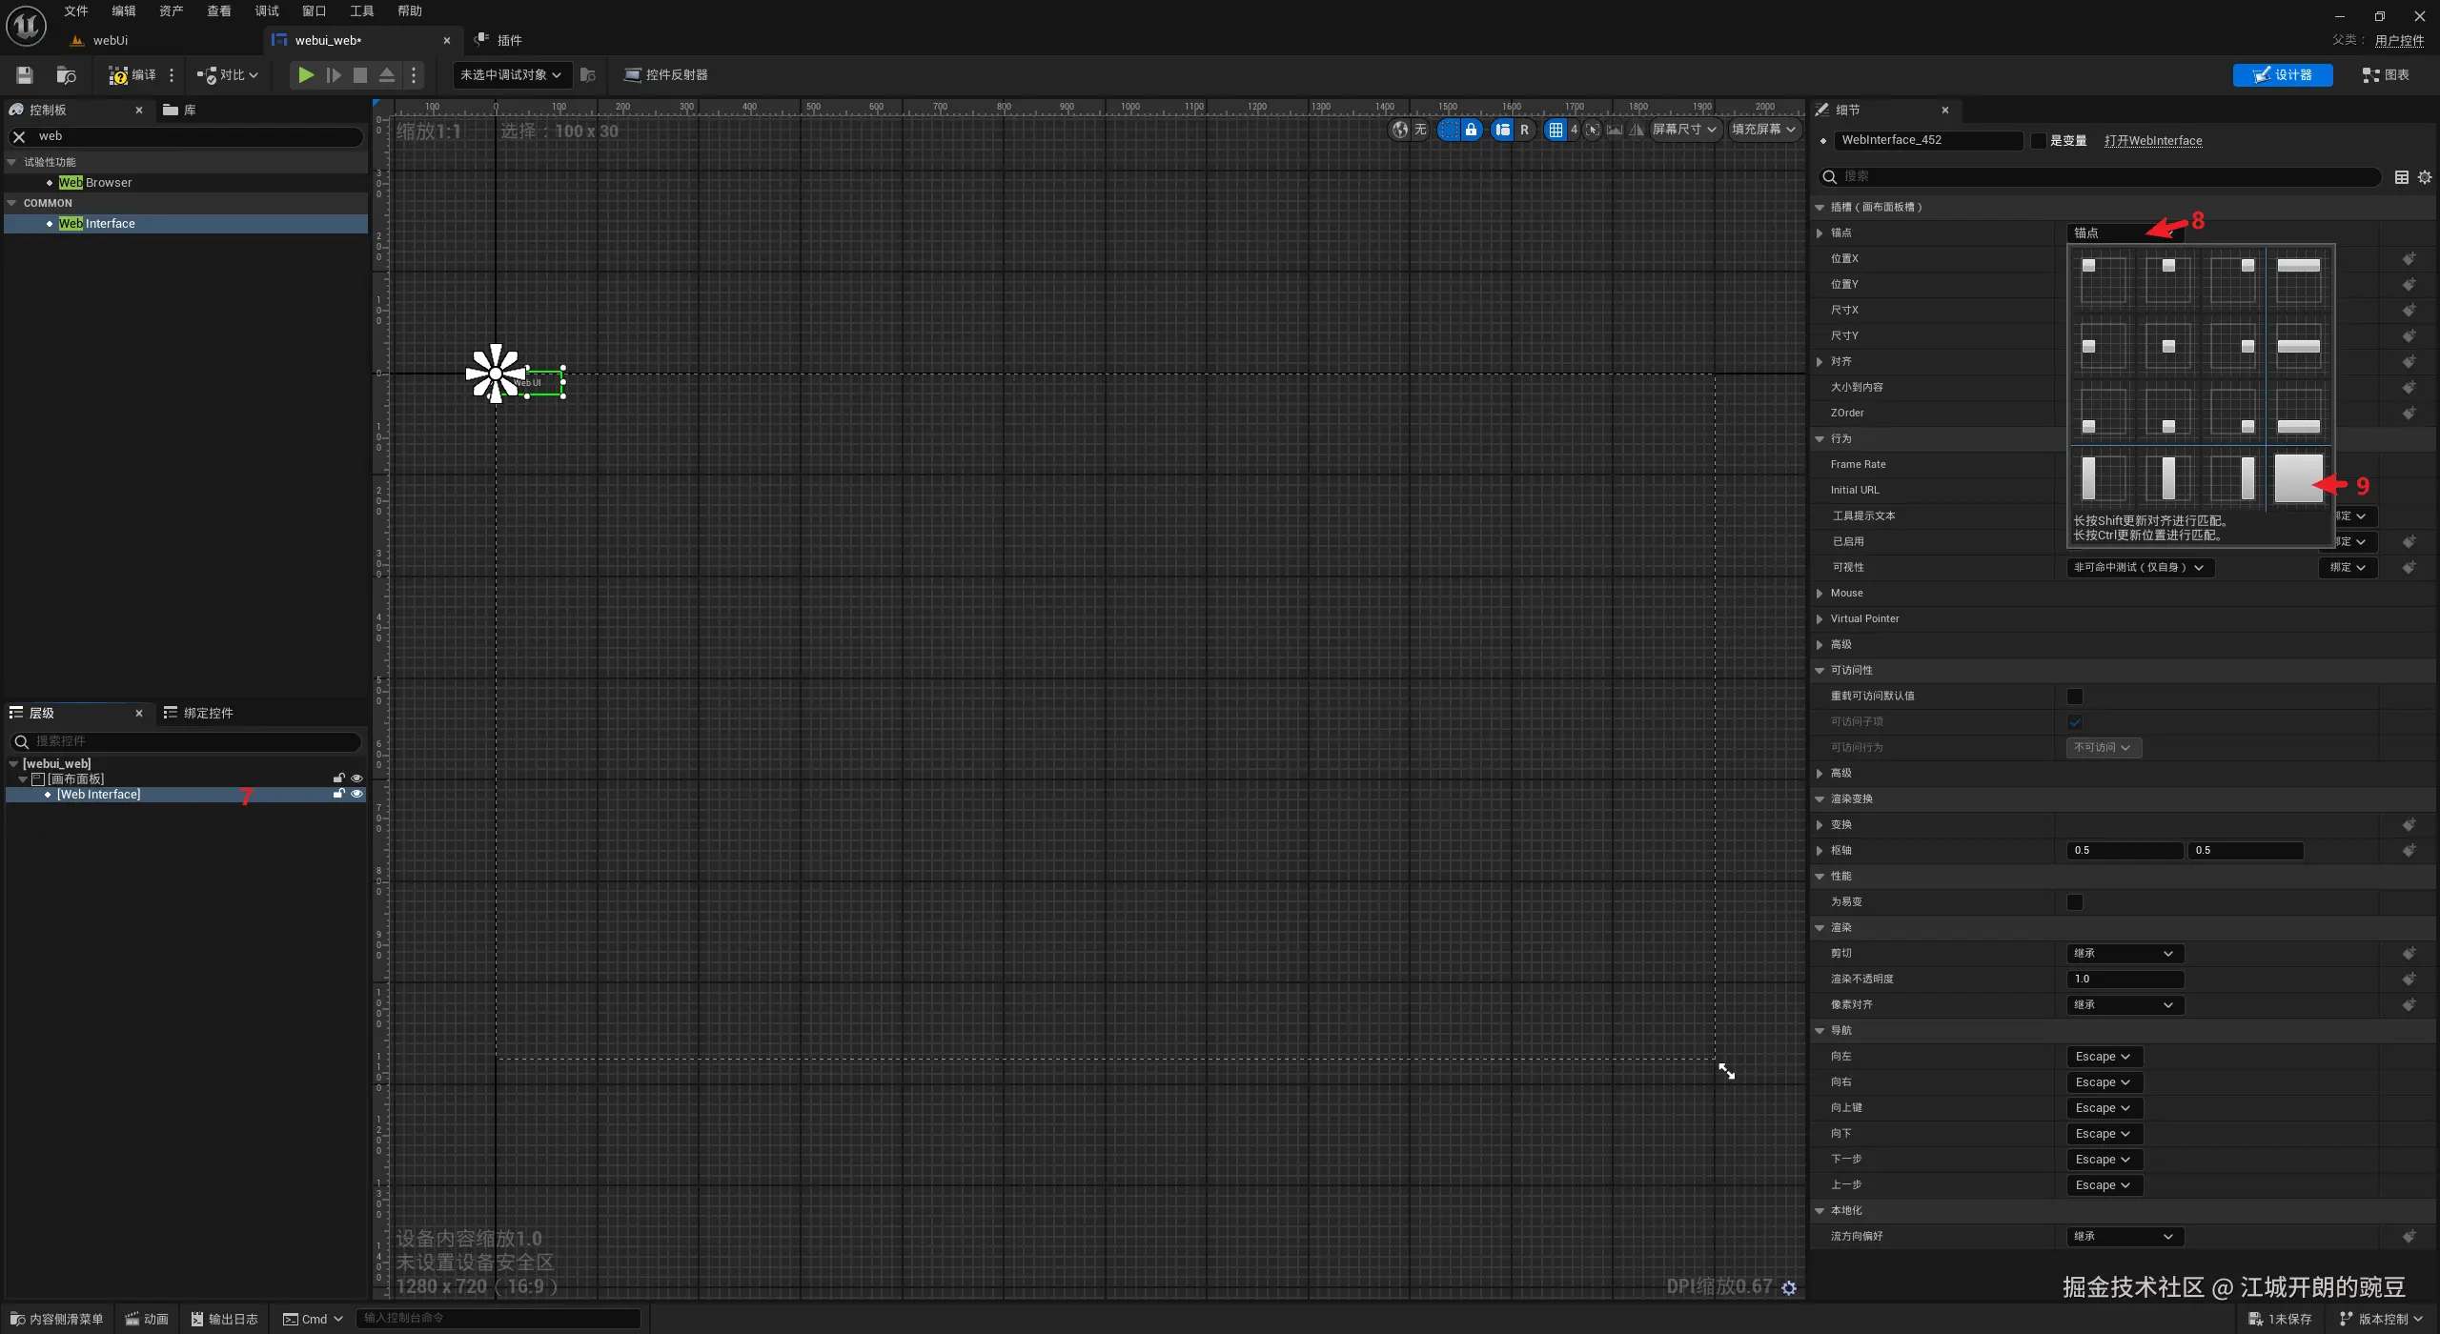Switch to the 绑定控件 tab
Image resolution: width=2440 pixels, height=1334 pixels.
(199, 713)
